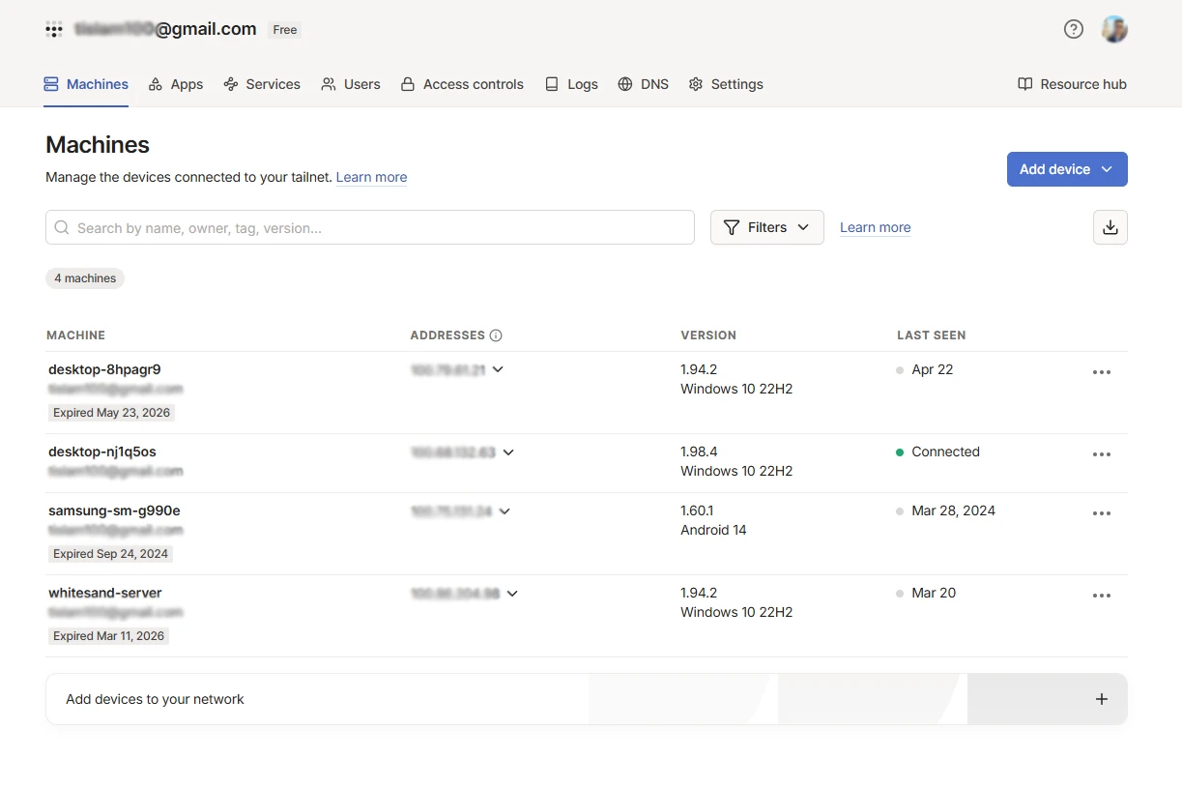The height and width of the screenshot is (787, 1182).
Task: Open machine desktop-nj1q5os
Action: 102,452
